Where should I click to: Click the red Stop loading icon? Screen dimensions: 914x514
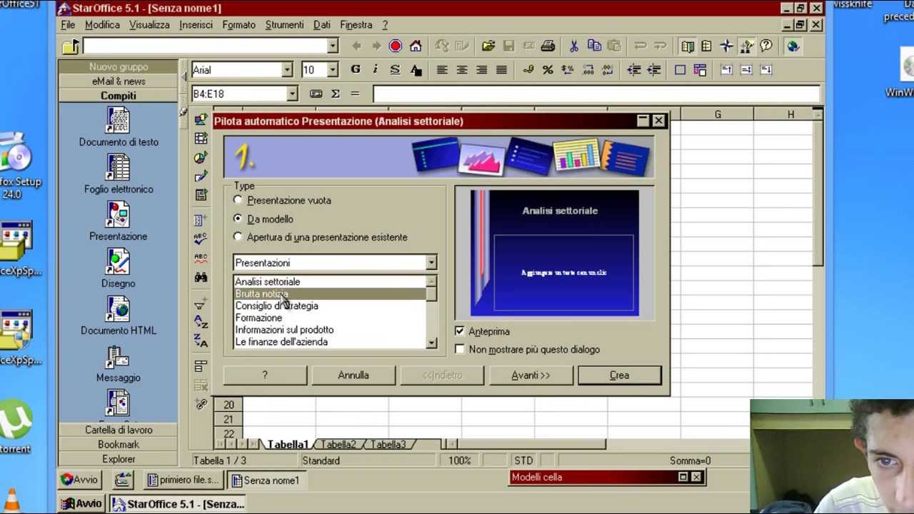395,46
